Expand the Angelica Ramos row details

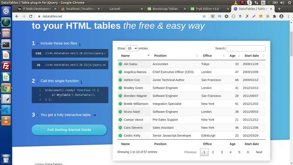point(120,72)
